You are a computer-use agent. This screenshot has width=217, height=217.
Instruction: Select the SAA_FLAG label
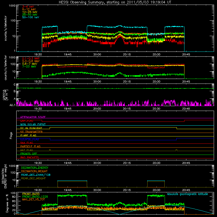pos(27,143)
